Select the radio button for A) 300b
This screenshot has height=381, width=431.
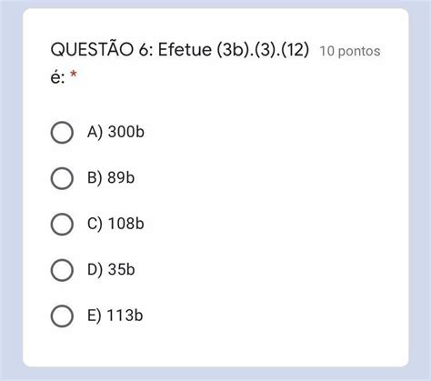tap(62, 133)
